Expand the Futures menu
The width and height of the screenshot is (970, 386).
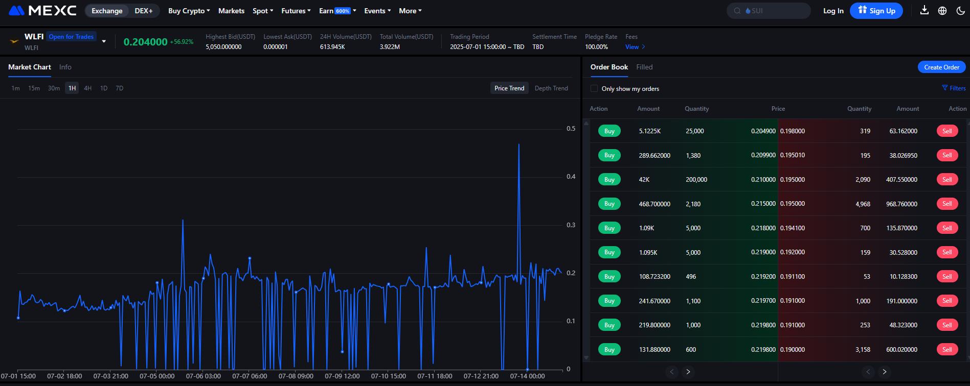click(x=296, y=11)
